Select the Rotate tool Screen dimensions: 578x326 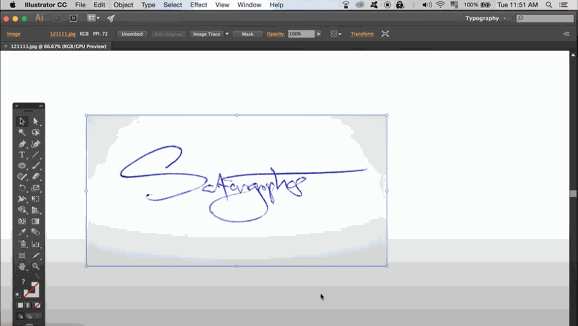22,188
